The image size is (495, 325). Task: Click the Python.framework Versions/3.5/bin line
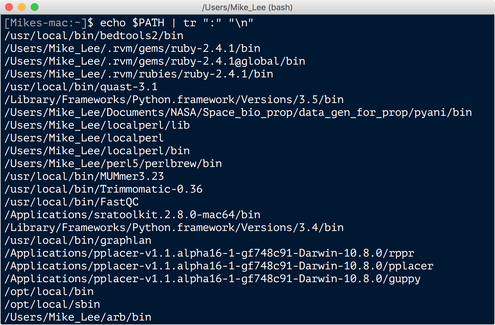pyautogui.click(x=174, y=100)
